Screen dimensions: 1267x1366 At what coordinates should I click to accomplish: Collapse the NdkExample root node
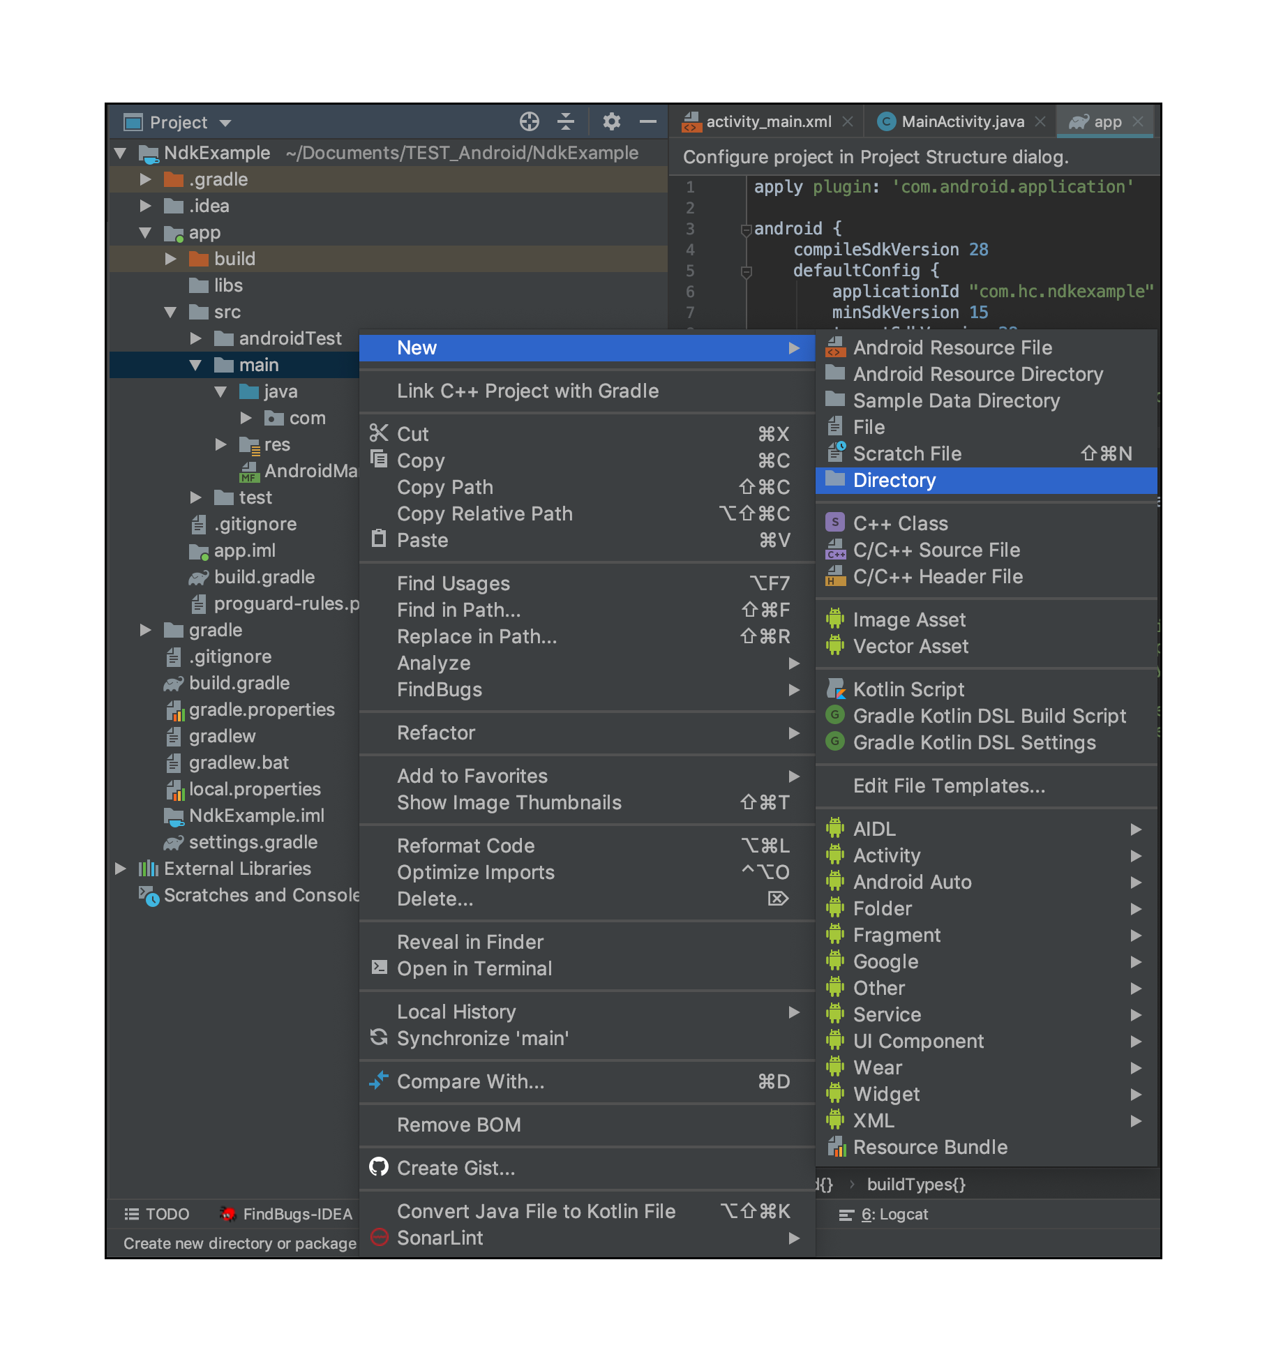[120, 153]
